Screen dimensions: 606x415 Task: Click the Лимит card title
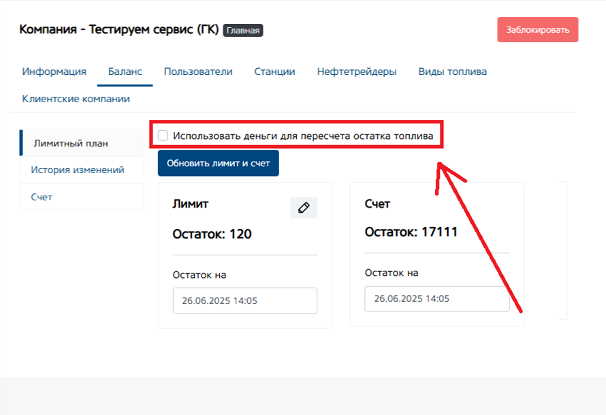pos(191,204)
